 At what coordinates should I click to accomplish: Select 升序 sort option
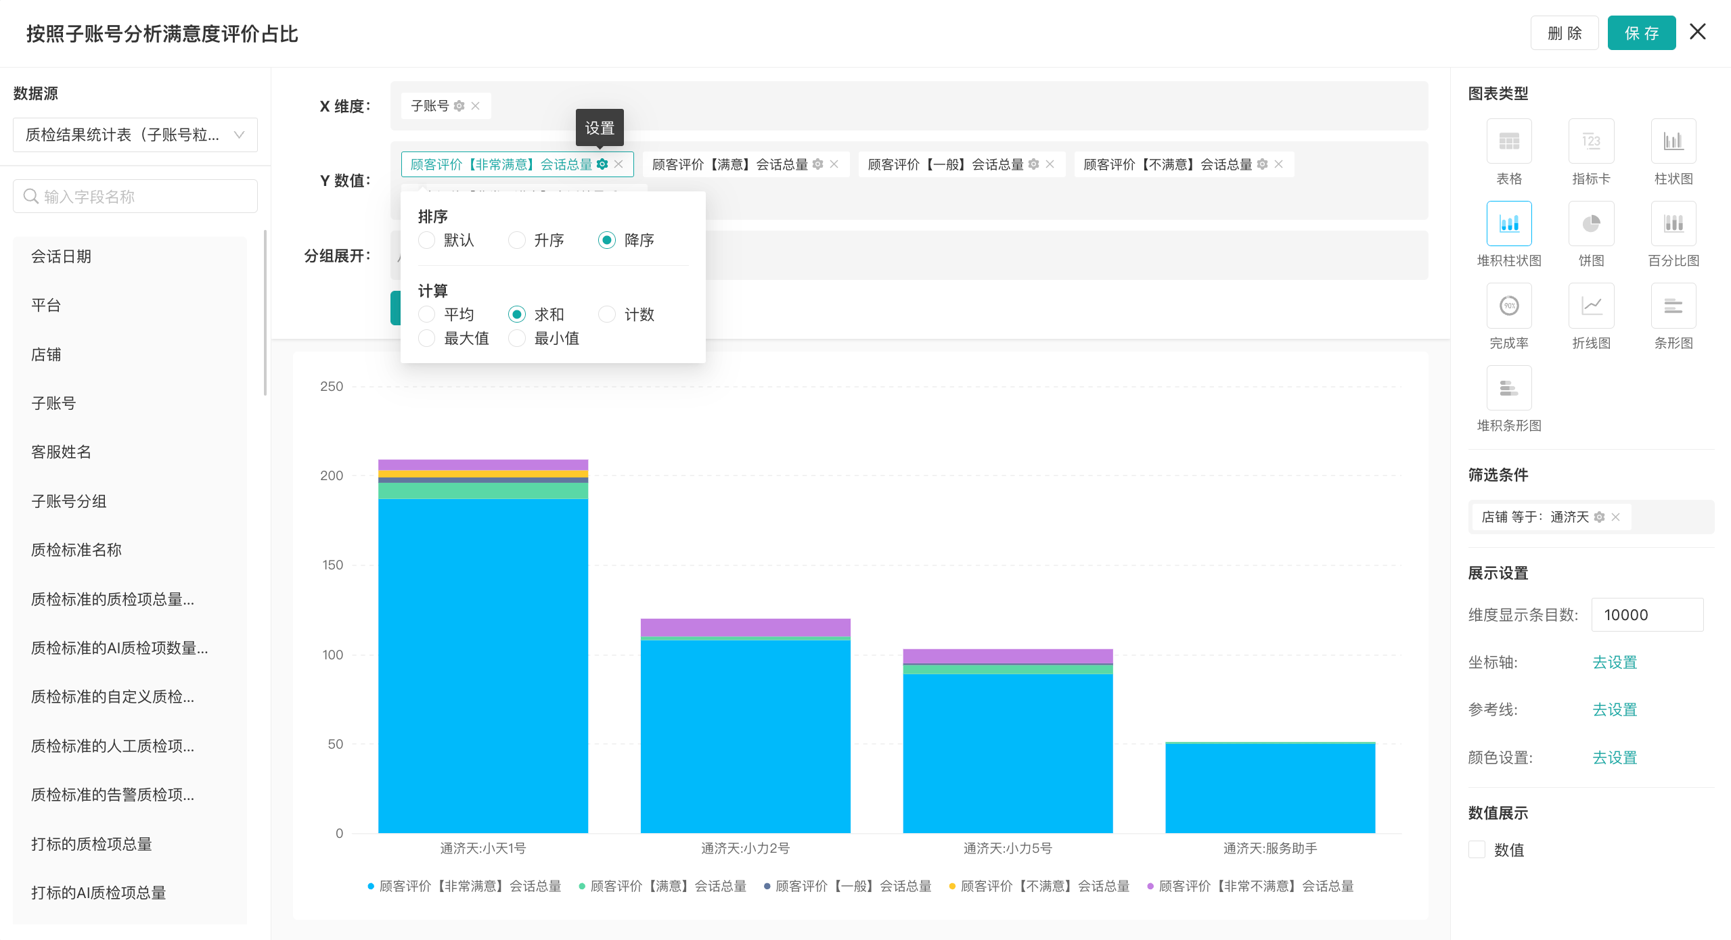point(517,240)
